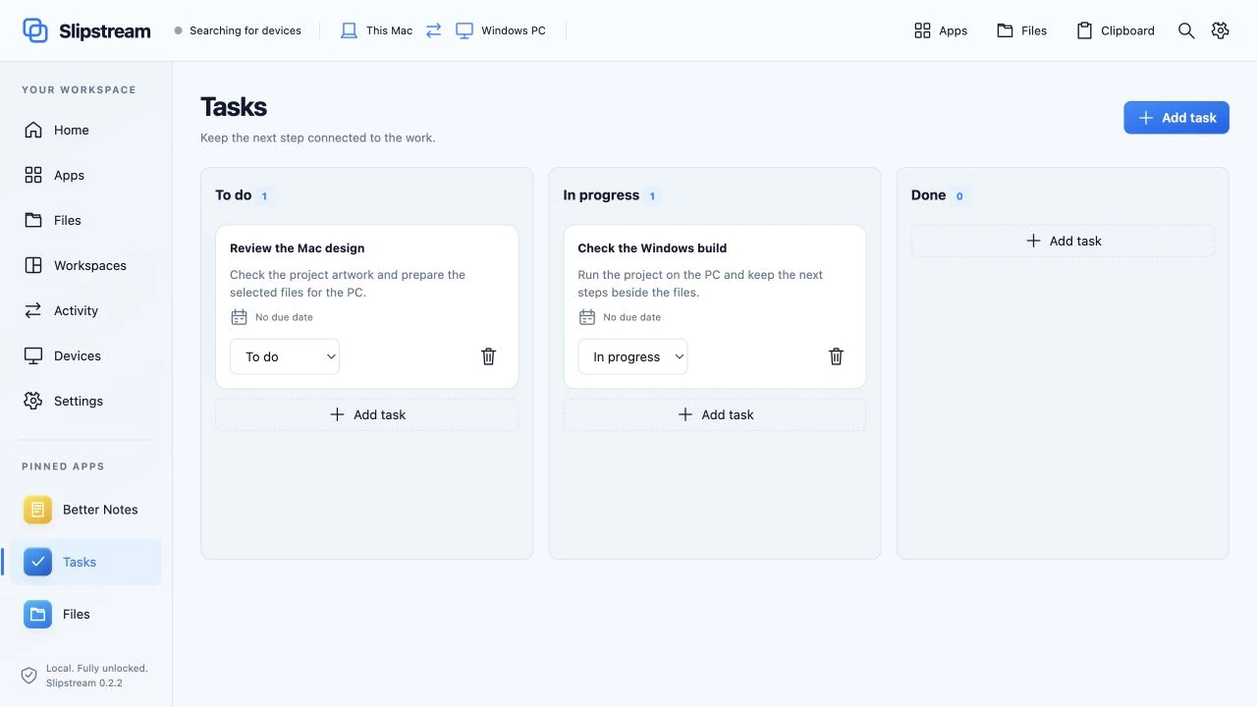This screenshot has width=1257, height=707.
Task: Add a task in Done column
Action: coord(1063,241)
